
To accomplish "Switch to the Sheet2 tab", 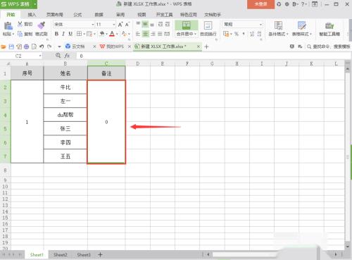I will click(61, 254).
